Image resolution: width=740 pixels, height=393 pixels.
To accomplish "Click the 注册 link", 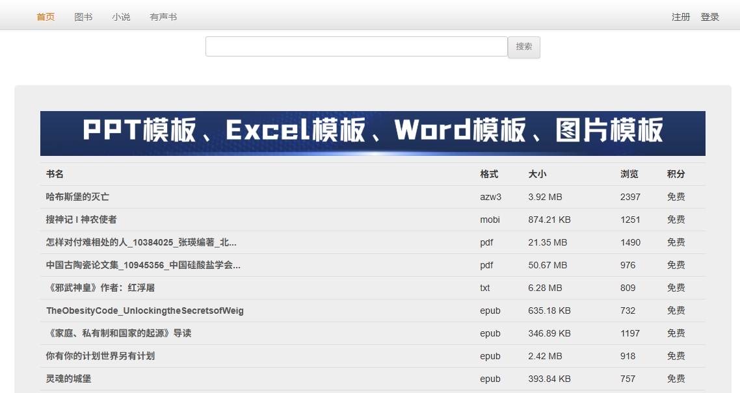I will pyautogui.click(x=681, y=17).
